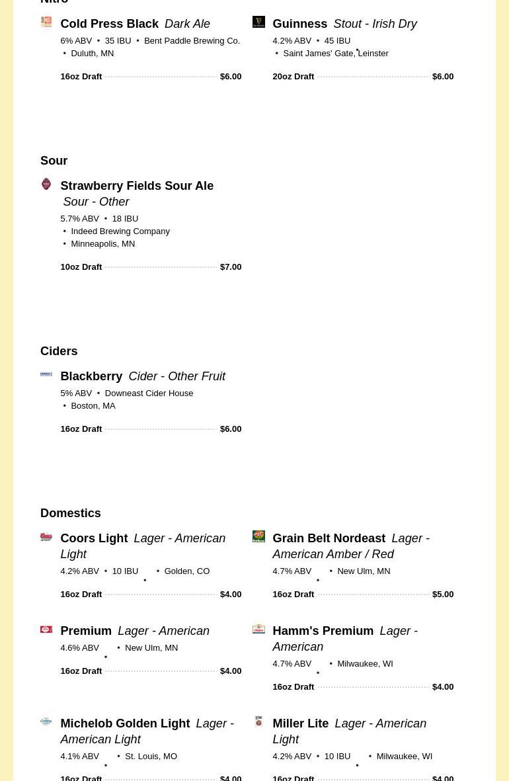509x781 pixels.
Task: Select the Coors Light beer name
Action: (94, 538)
